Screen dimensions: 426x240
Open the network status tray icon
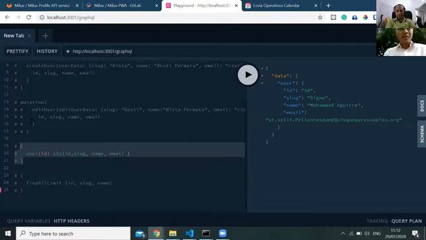click(x=351, y=233)
